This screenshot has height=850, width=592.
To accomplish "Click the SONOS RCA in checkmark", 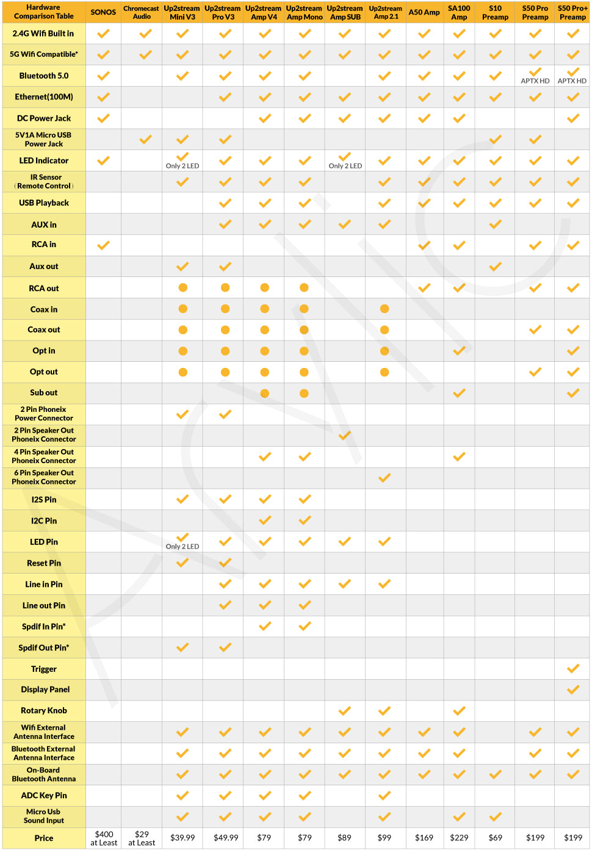I will pos(104,245).
